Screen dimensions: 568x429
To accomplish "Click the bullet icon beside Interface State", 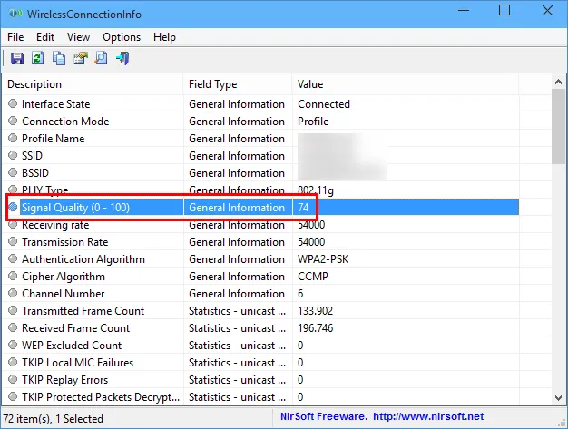I will coord(13,103).
